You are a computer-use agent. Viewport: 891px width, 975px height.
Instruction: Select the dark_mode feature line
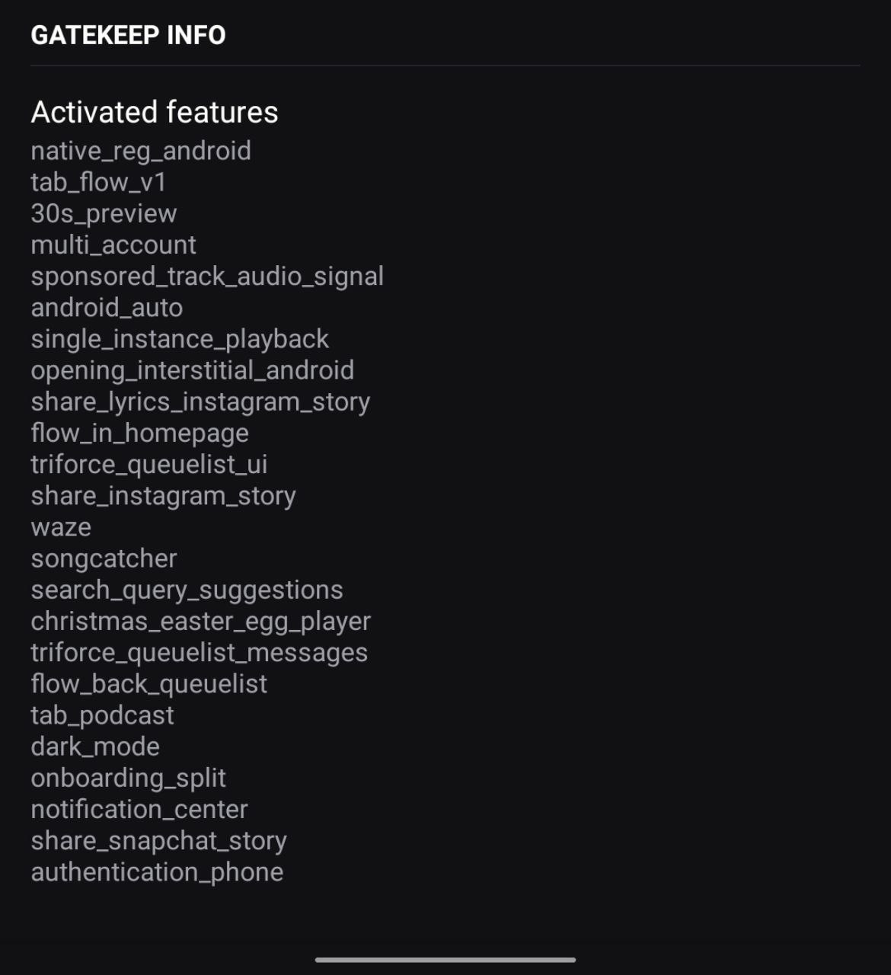click(x=95, y=746)
